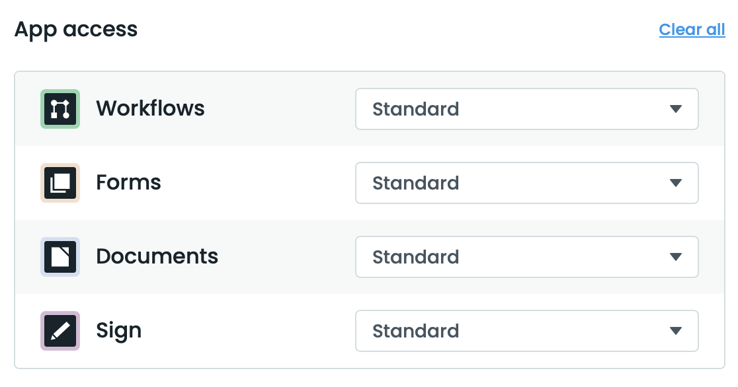
Task: Click the Clear all link
Action: 692,29
